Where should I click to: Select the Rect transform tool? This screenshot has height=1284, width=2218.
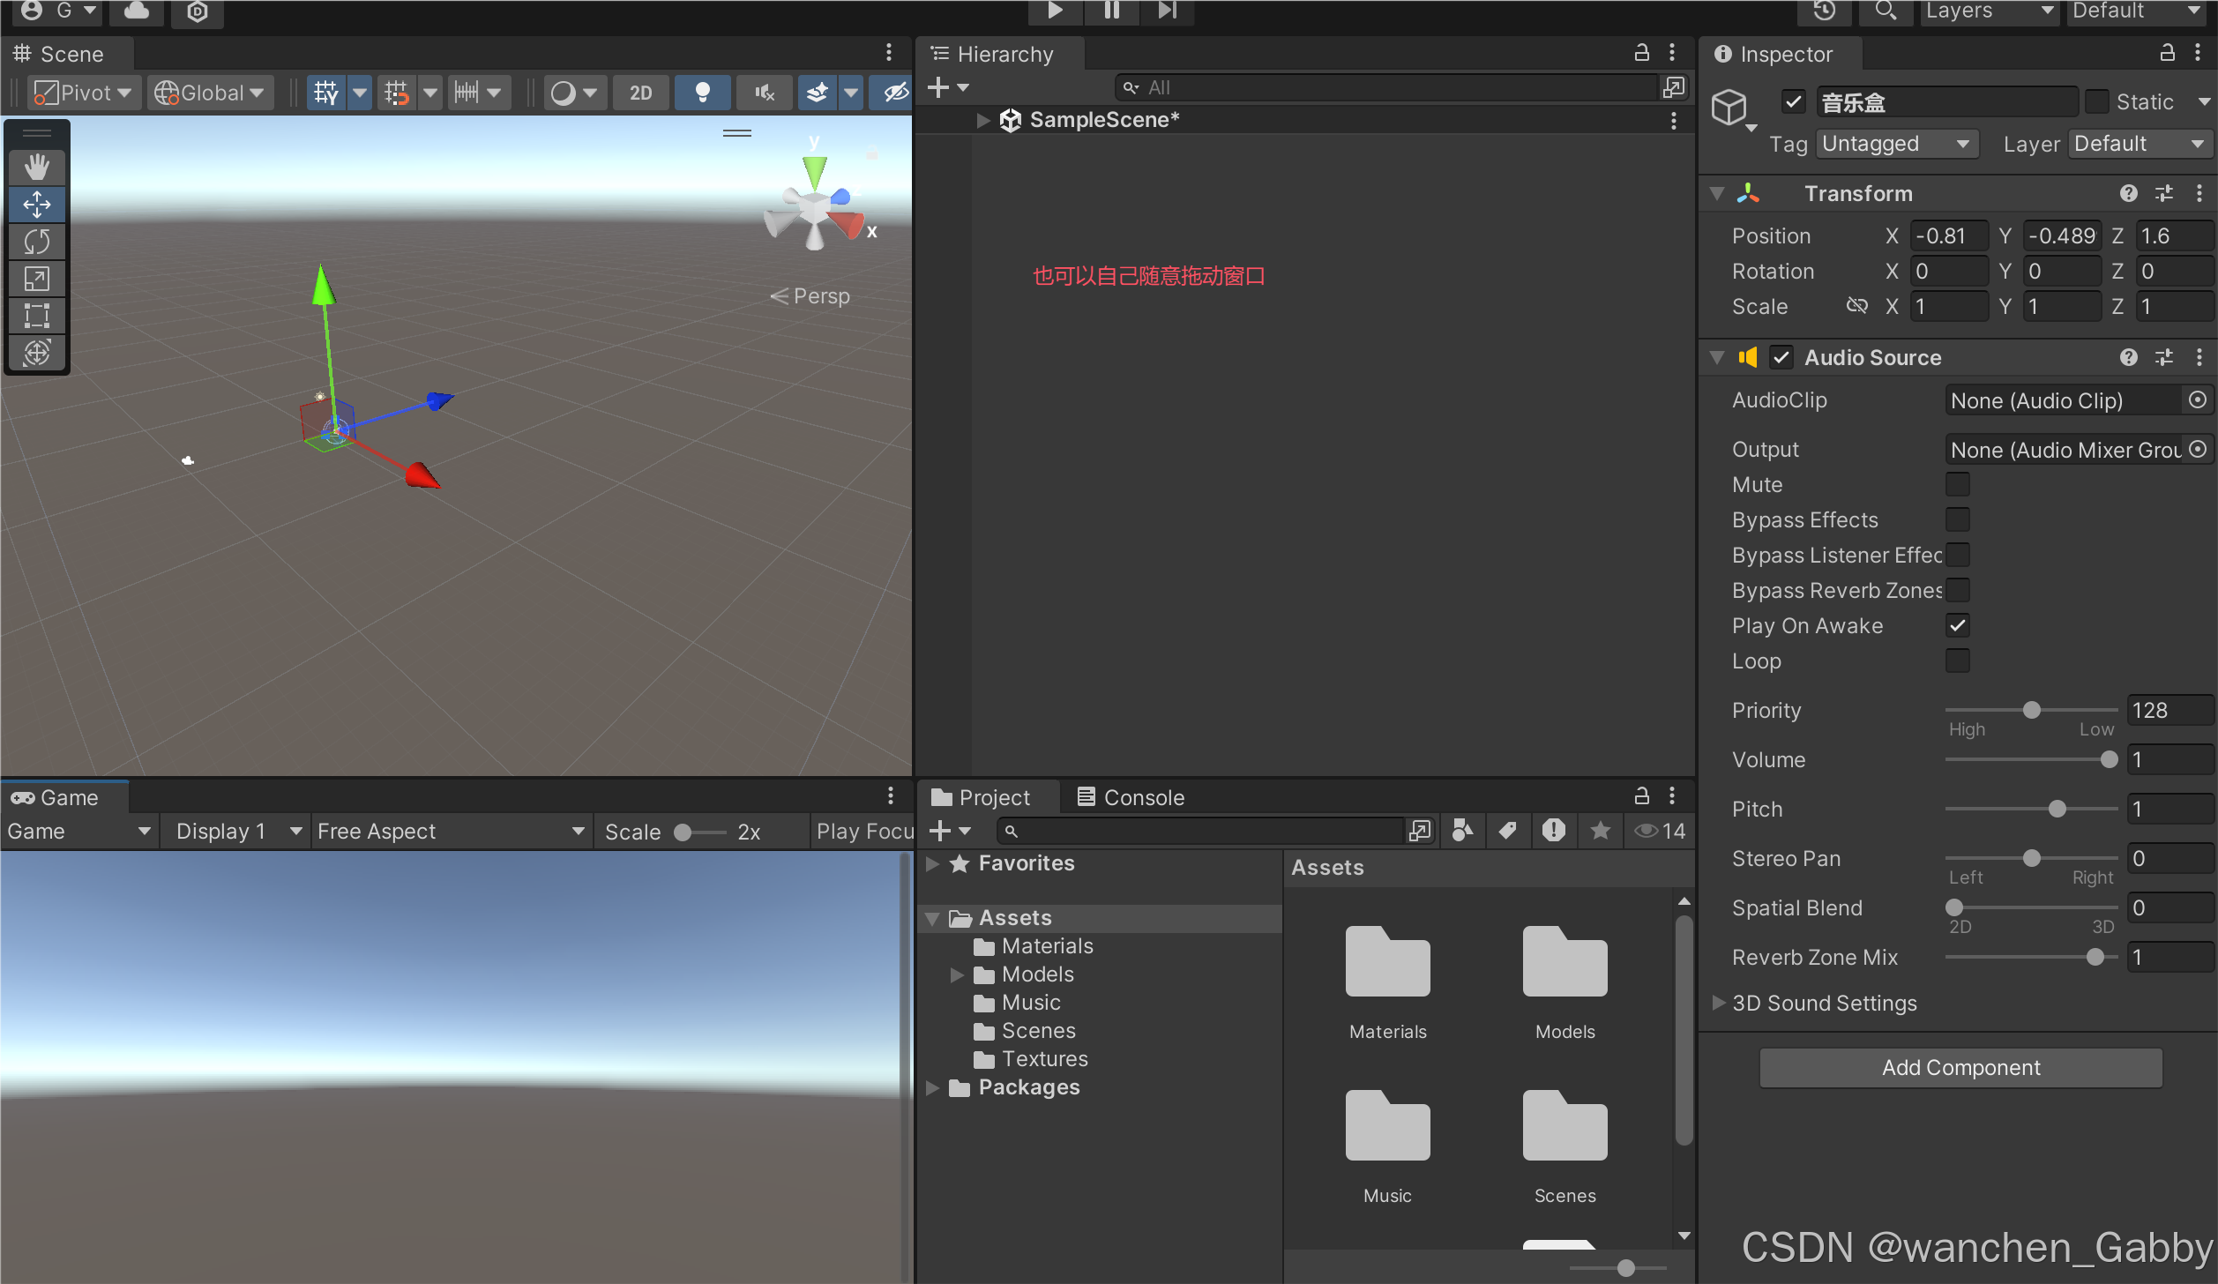[36, 316]
